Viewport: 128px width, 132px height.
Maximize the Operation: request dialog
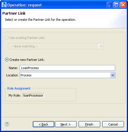(x=116, y=5)
